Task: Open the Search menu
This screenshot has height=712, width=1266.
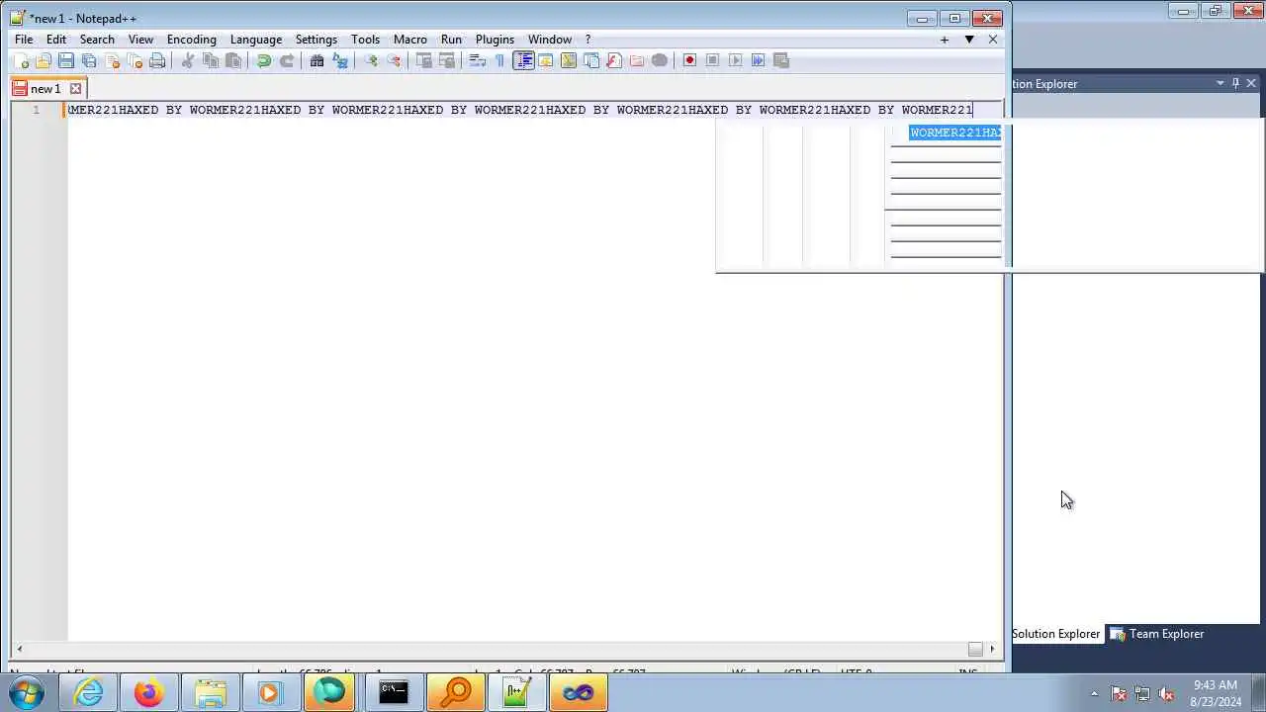Action: pyautogui.click(x=97, y=40)
